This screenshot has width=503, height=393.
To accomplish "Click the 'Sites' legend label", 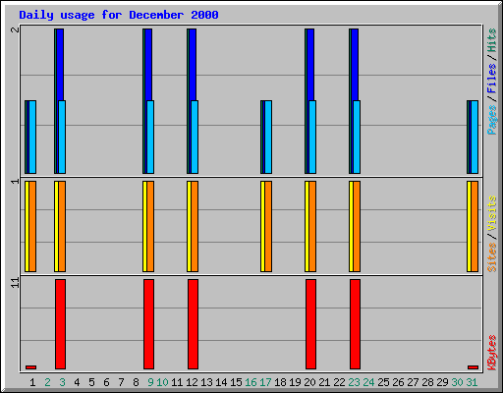I will pyautogui.click(x=491, y=257).
